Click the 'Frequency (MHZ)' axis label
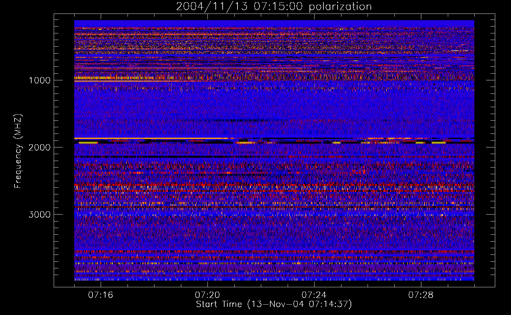 pyautogui.click(x=18, y=151)
